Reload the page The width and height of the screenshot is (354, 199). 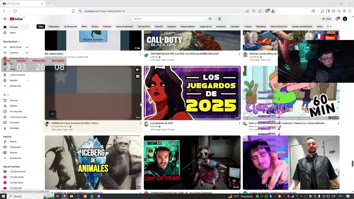[15, 11]
